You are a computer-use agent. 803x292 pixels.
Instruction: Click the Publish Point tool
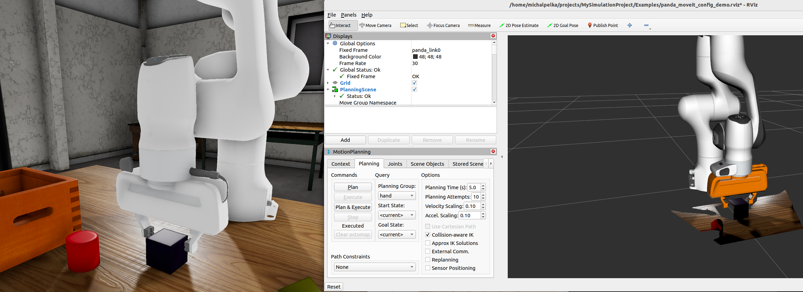tap(603, 25)
